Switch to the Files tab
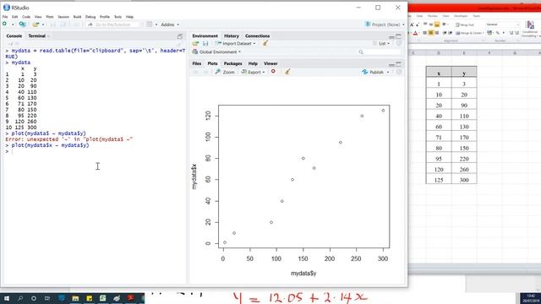 pos(197,63)
